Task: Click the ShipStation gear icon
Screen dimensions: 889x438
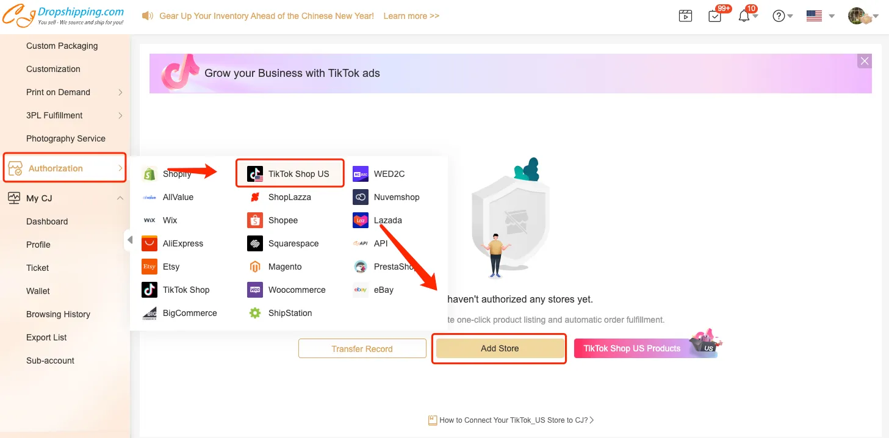Action: click(x=254, y=313)
